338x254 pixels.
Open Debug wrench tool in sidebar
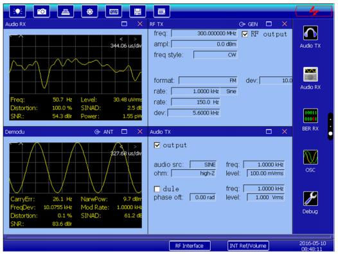310,203
